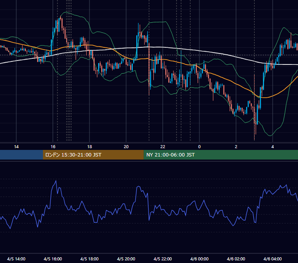This screenshot has height=263, width=298.
Task: Click the blue session bar before London
Action: pyautogui.click(x=21, y=155)
